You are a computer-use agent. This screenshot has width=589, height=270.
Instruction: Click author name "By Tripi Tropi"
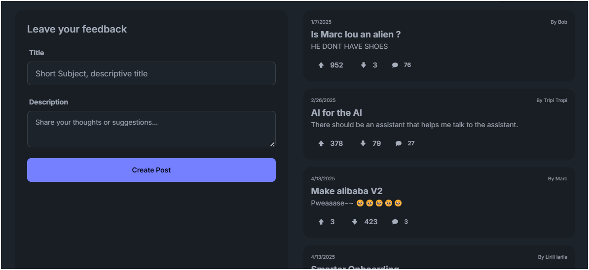click(552, 100)
